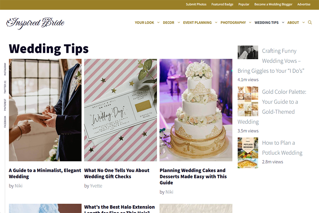The width and height of the screenshot is (319, 213).
Task: Open the Instagram sidebar link
Action: [x=5, y=69]
